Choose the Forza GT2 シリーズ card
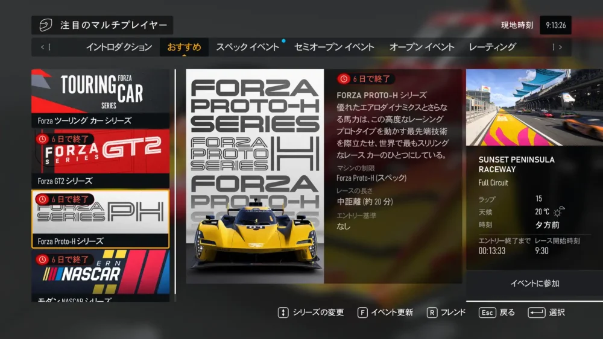603x339 pixels. [100, 158]
